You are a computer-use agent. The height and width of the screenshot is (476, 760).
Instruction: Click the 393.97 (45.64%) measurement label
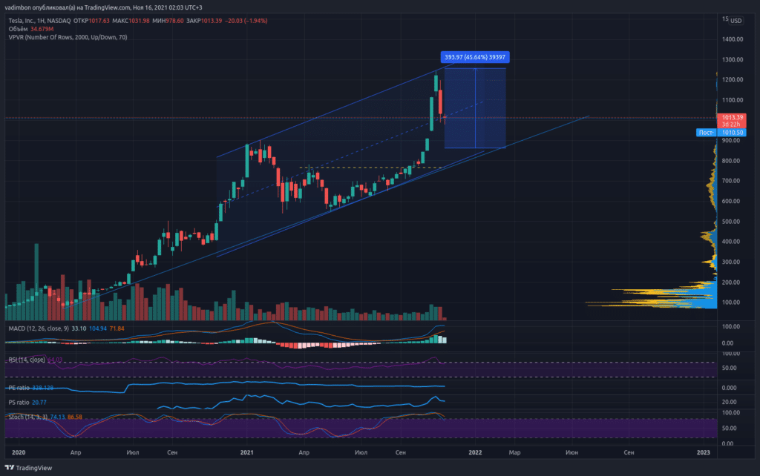(x=474, y=57)
